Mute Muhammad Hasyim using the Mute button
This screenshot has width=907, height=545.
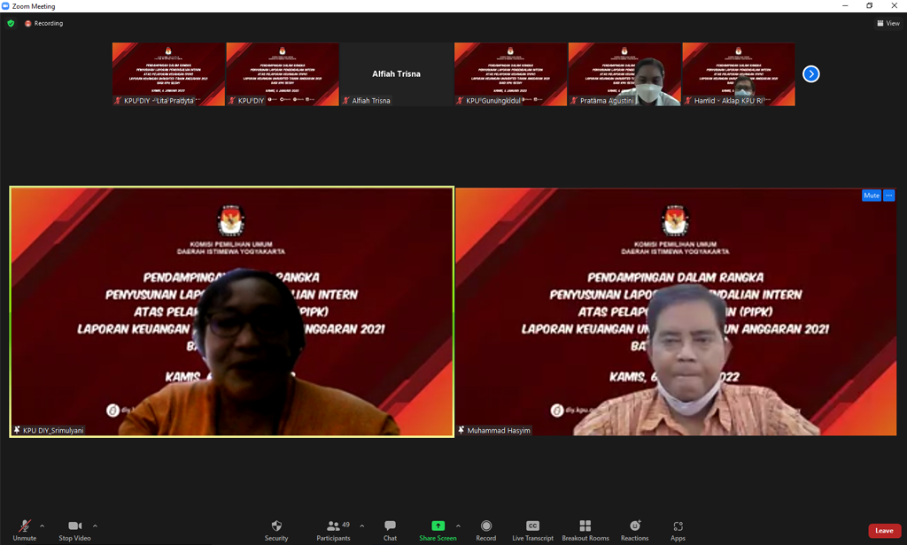(872, 196)
